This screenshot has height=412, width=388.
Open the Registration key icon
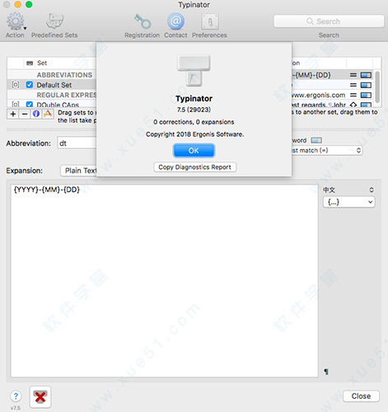(x=143, y=21)
